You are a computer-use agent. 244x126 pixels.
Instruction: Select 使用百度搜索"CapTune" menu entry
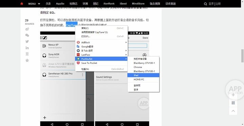101,32
